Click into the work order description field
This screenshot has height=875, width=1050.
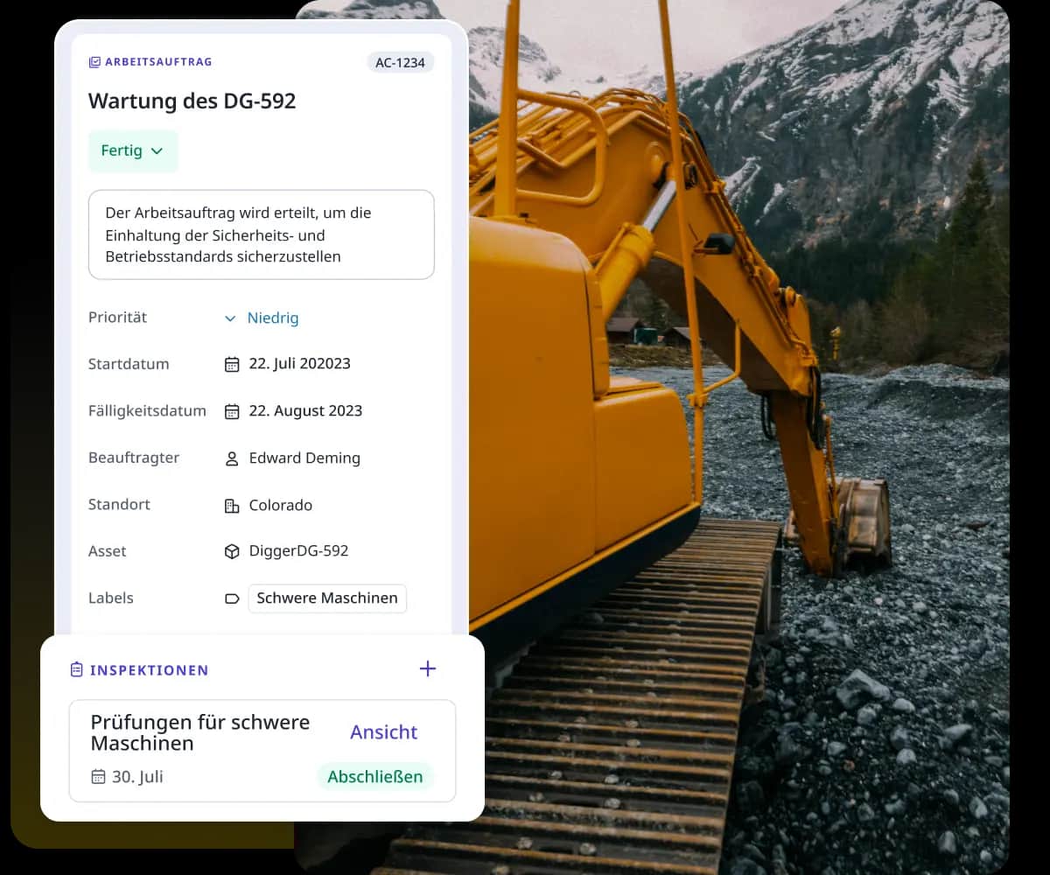[261, 234]
